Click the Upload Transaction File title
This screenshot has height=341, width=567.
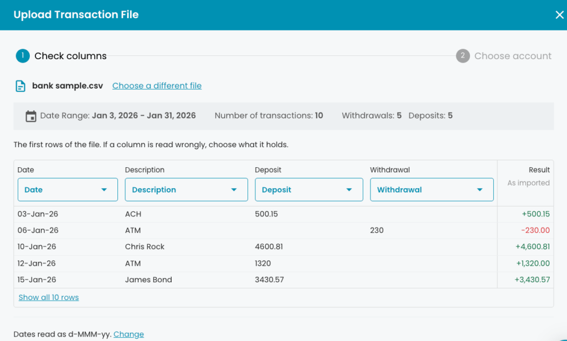[76, 15]
